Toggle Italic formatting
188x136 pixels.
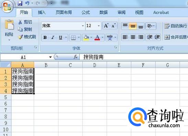tap(53, 38)
